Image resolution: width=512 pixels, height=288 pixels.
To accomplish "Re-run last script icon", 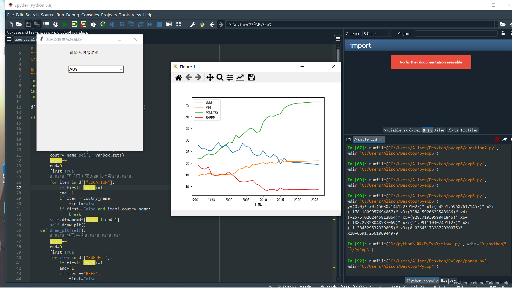I will 103,25.
